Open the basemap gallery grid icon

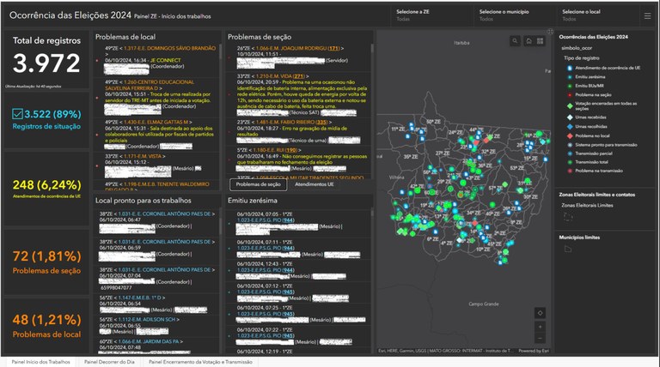[x=541, y=41]
